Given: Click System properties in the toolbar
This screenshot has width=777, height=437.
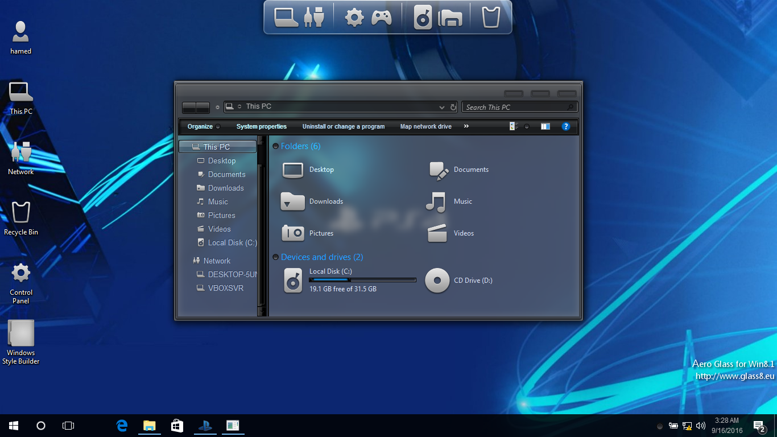Looking at the screenshot, I should [261, 126].
